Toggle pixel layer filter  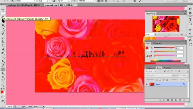(165, 71)
